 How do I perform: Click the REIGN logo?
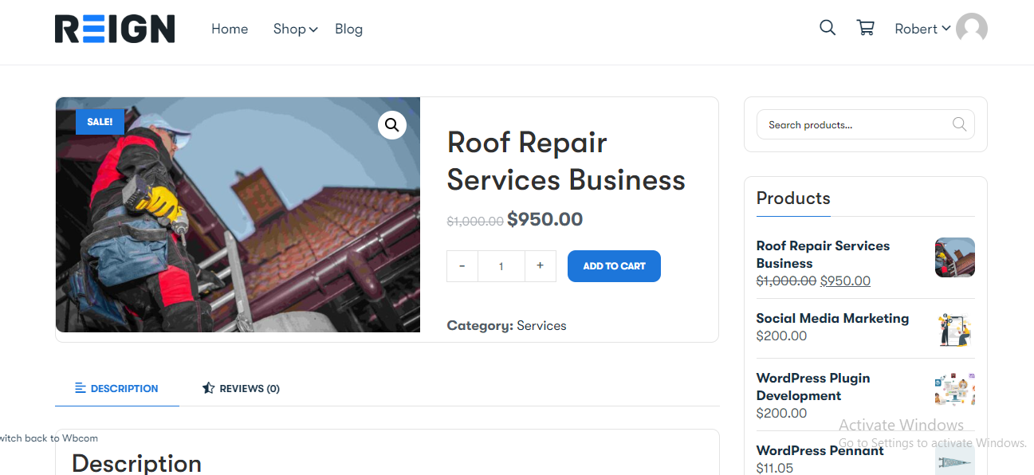click(115, 29)
